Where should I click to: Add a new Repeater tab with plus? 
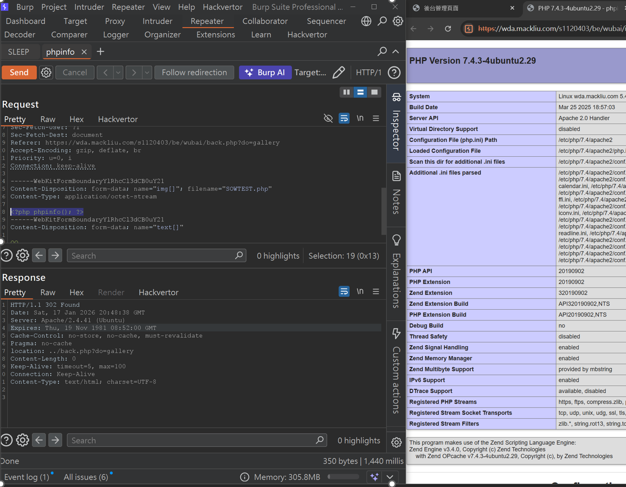point(101,51)
